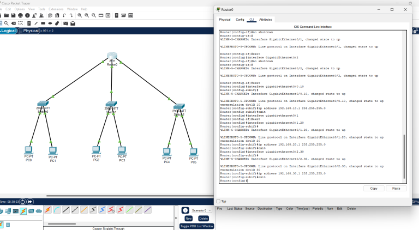The image size is (419, 230).
Task: Open the Config tab in Router0 window
Action: [x=240, y=20]
